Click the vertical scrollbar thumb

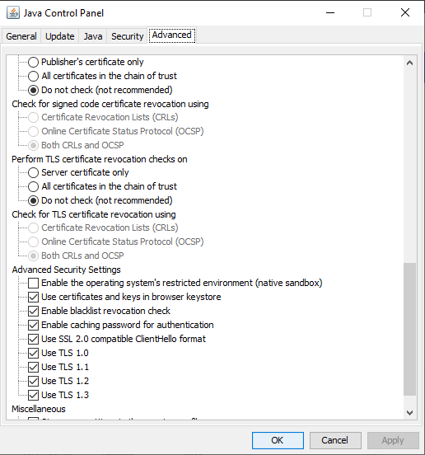409,329
